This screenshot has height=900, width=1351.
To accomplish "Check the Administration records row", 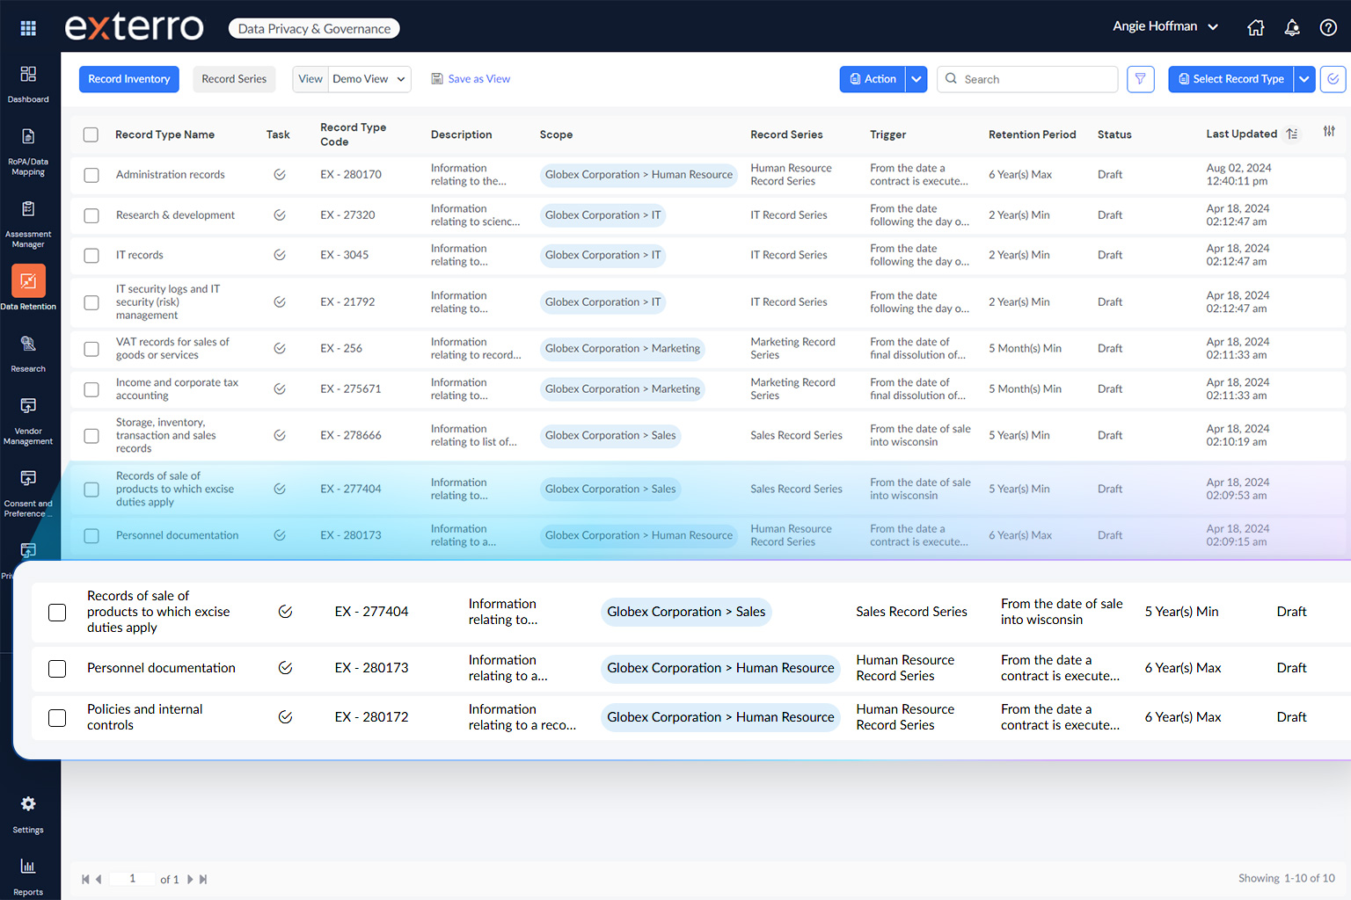I will click(x=91, y=175).
